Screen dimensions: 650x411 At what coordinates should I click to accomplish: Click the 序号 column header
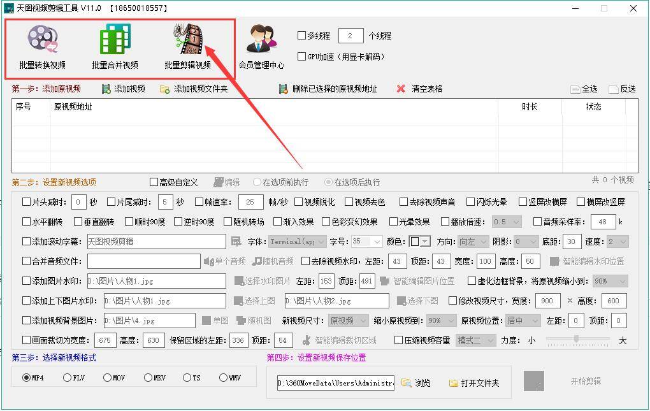(31, 106)
